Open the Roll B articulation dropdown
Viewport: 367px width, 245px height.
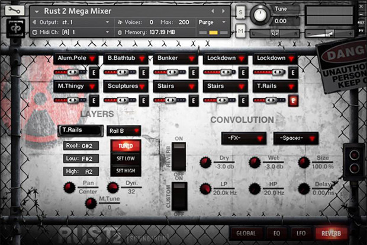(124, 131)
